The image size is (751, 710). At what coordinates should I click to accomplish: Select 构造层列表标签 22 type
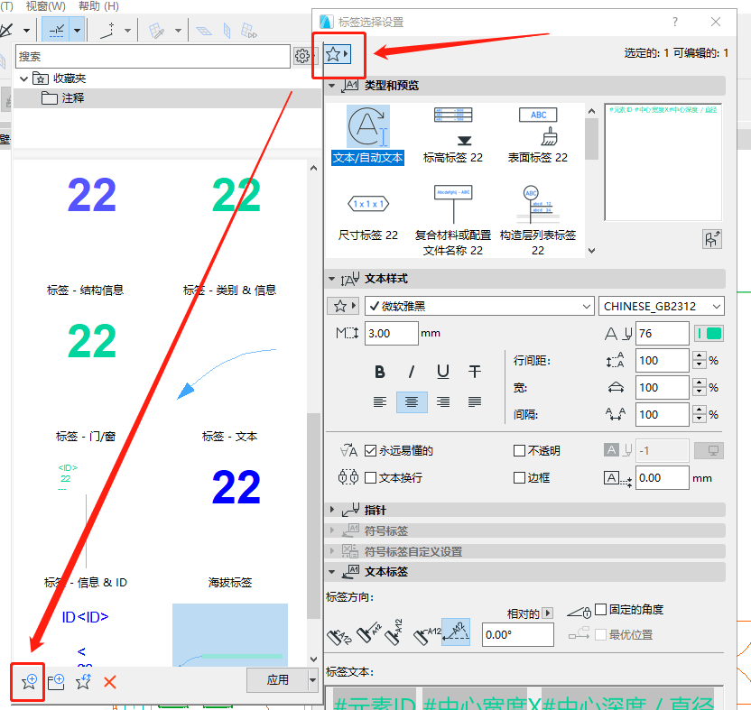[x=537, y=220]
